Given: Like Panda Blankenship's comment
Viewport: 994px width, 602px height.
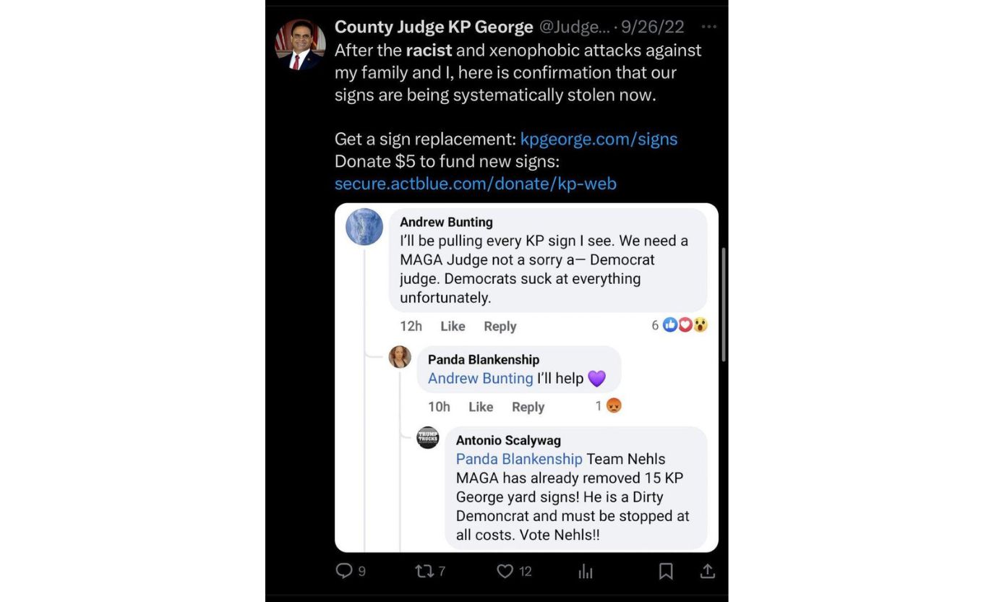Looking at the screenshot, I should (x=481, y=407).
